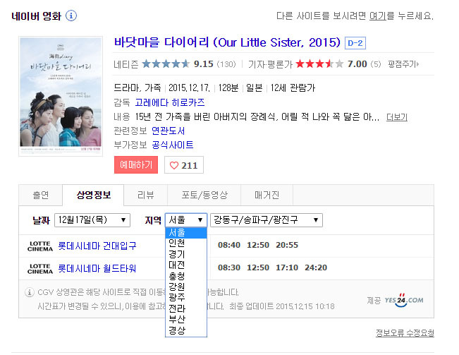Open the district dropdown 강동구/송파구/광진구
The image size is (459, 355).
267,220
